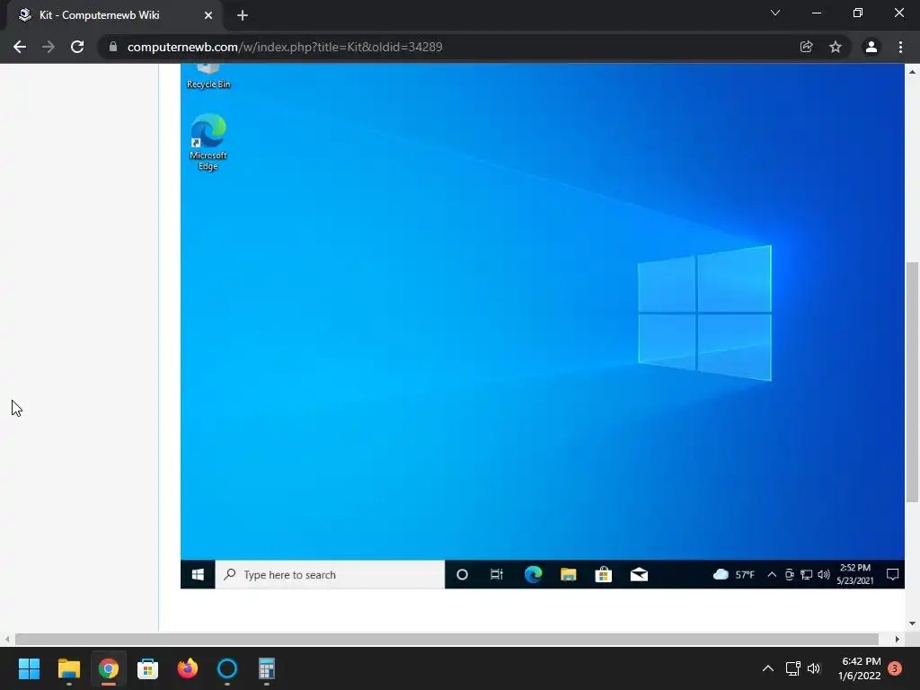
Task: Click Mail icon in Windows 10 taskbar
Action: point(639,574)
